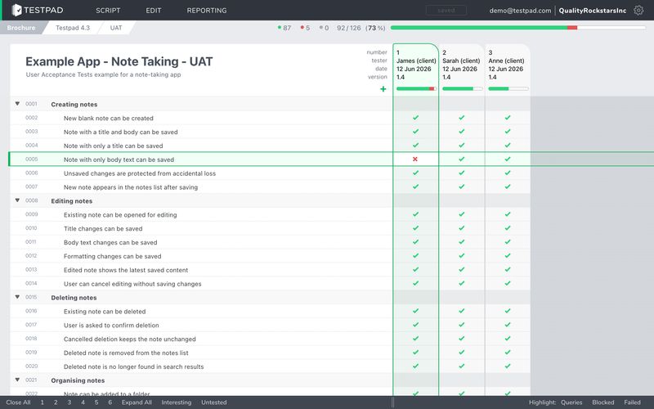This screenshot has height=409, width=654.
Task: Click James's pass tick for 'New blank note can be created'
Action: (x=415, y=118)
